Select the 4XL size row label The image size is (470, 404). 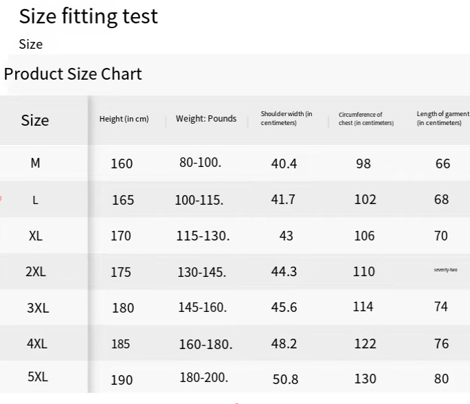click(37, 343)
